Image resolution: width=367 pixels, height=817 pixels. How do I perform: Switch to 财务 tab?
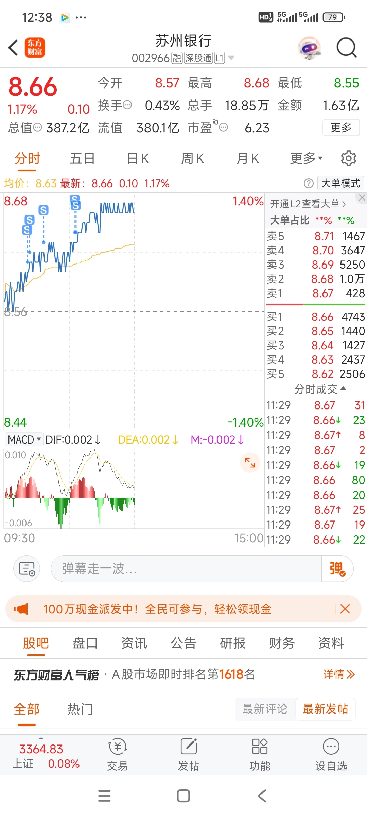[282, 643]
